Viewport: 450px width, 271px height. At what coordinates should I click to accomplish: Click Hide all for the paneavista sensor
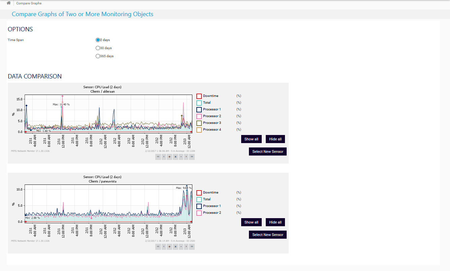point(275,222)
